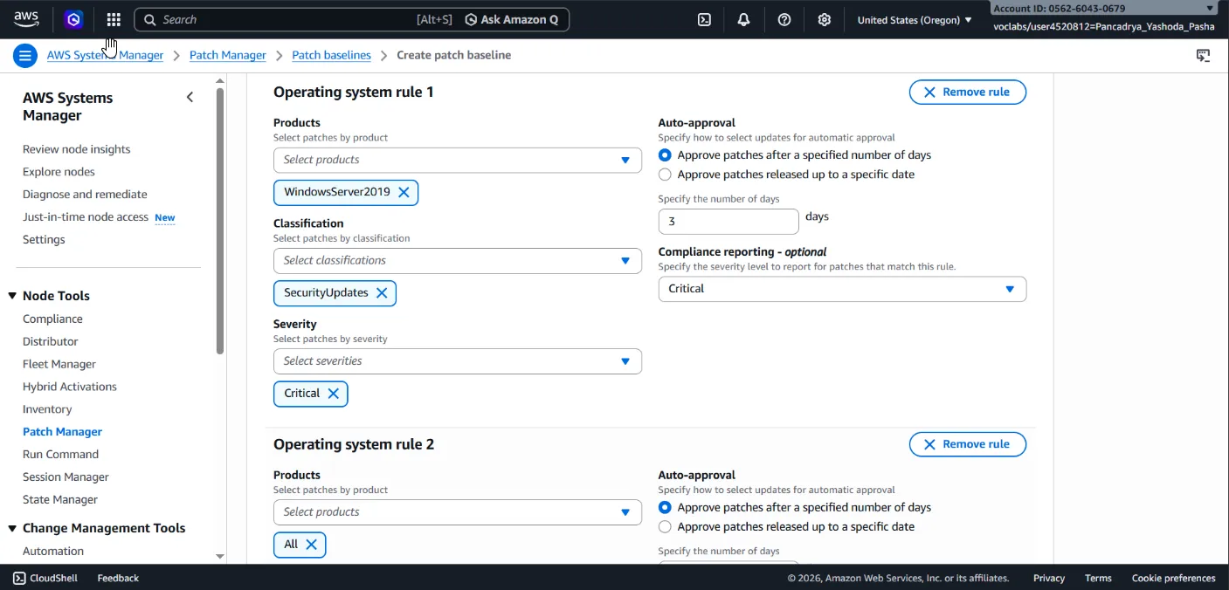Open Compliance in Node Tools
This screenshot has height=590, width=1229.
[52, 319]
